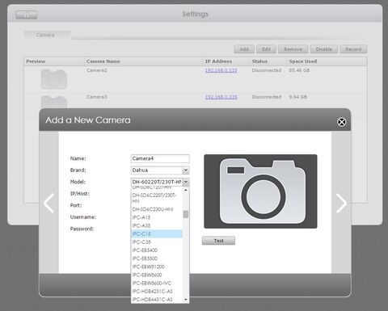Click the Edit button in Settings
The height and width of the screenshot is (311, 388).
(266, 49)
